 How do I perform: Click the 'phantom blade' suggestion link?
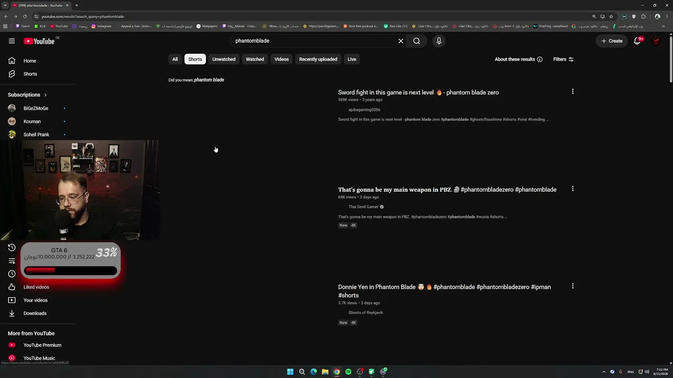coord(209,80)
